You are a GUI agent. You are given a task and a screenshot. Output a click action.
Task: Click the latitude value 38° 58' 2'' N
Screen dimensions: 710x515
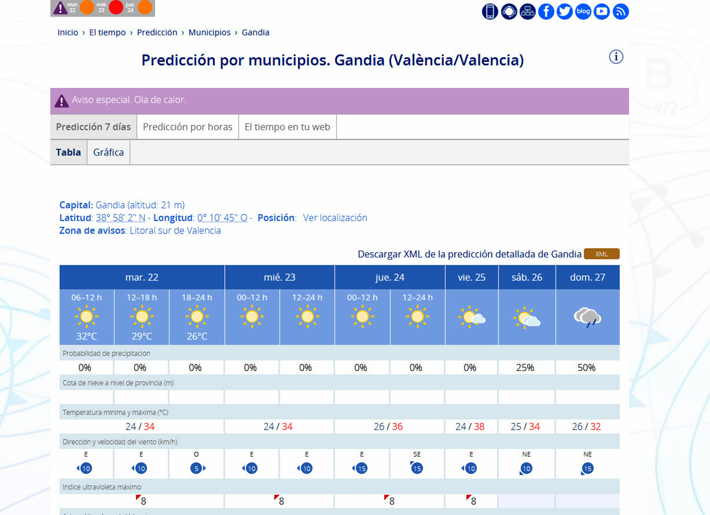point(120,218)
